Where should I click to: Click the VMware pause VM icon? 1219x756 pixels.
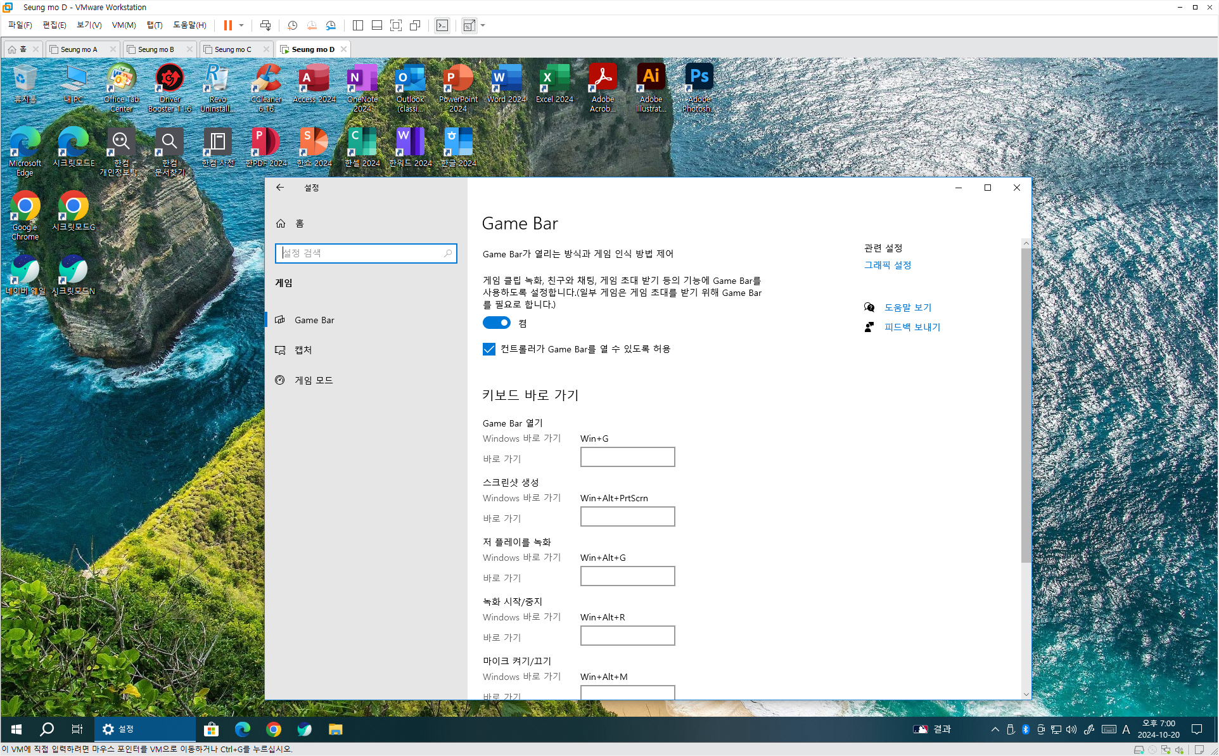point(227,25)
